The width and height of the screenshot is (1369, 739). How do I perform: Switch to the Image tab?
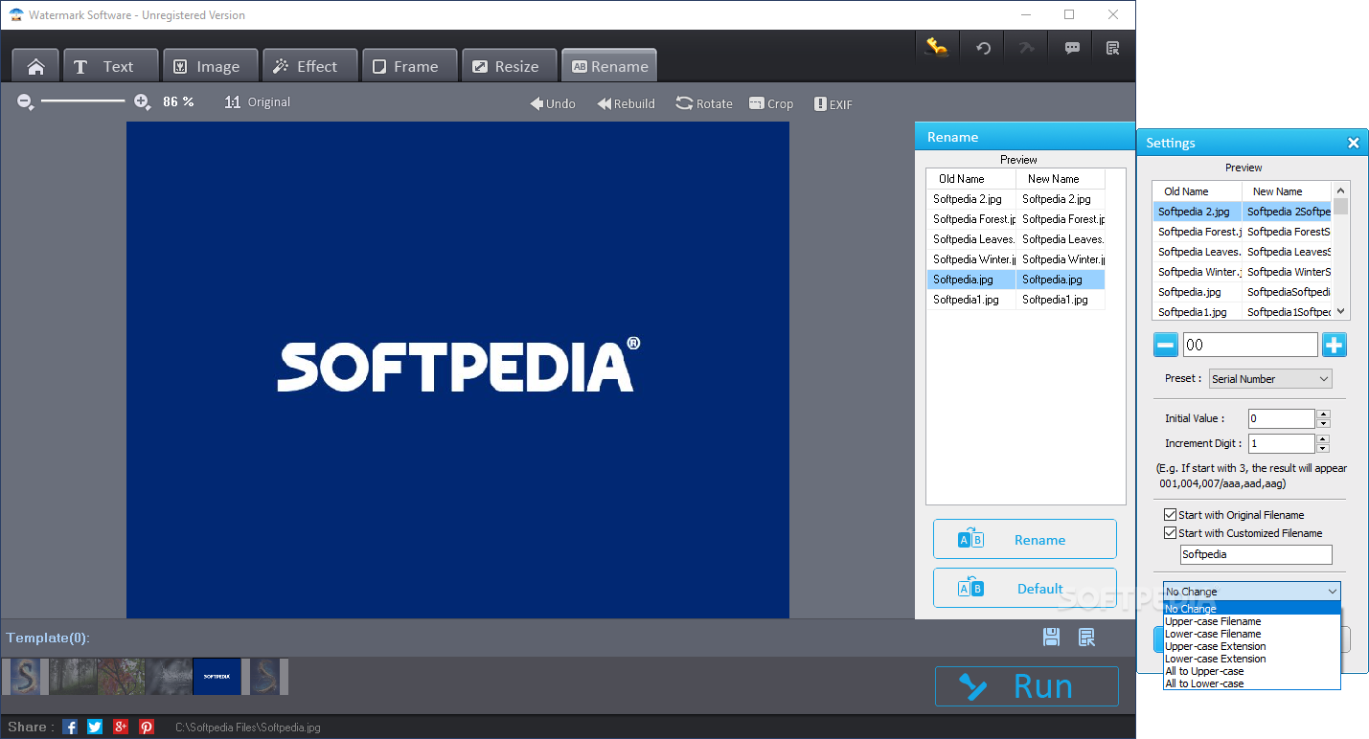point(211,66)
